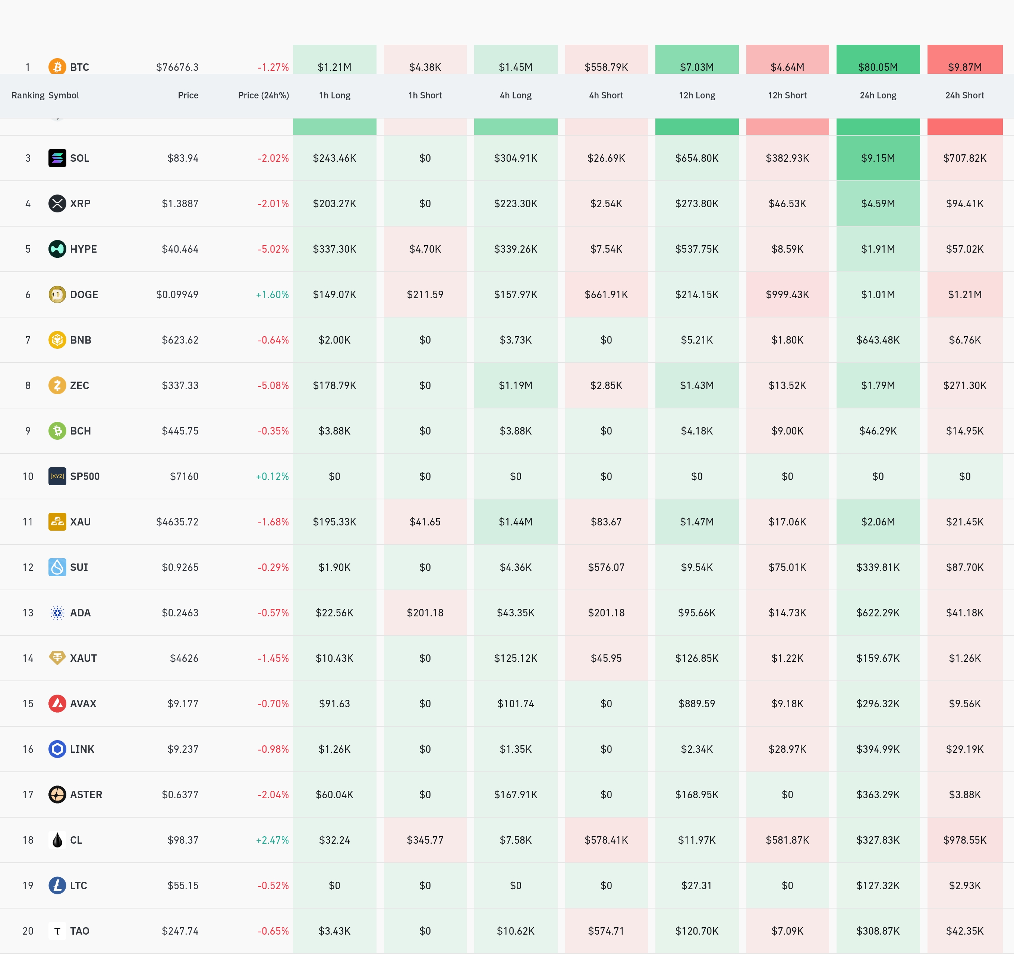Image resolution: width=1014 pixels, height=954 pixels.
Task: Click the Bitcoin BTC coin icon
Action: click(57, 66)
